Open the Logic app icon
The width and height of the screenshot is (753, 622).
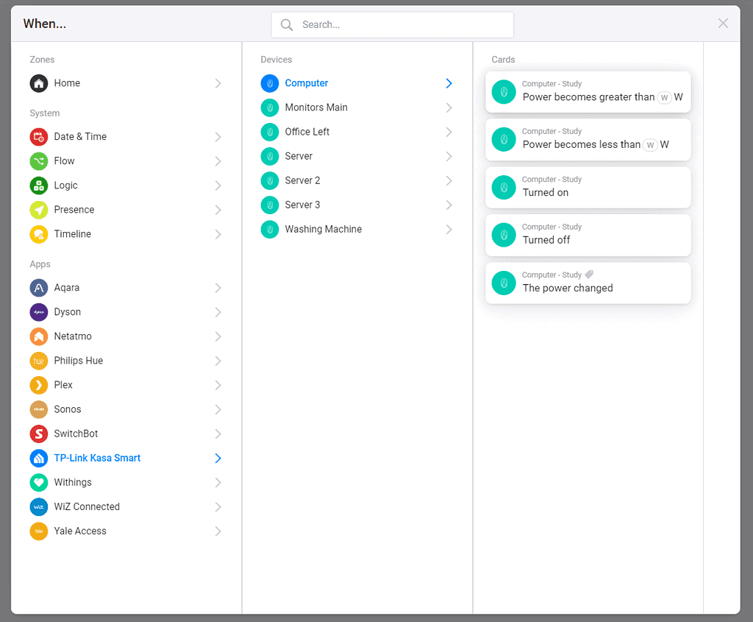[x=39, y=185]
